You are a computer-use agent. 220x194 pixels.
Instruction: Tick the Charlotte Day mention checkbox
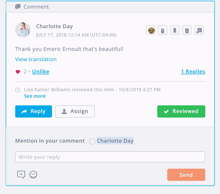(x=92, y=141)
